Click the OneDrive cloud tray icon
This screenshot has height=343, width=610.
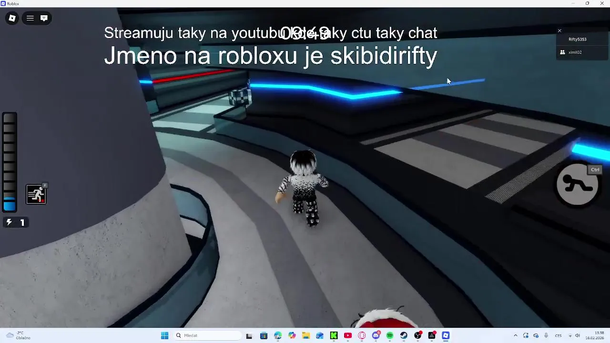[x=536, y=336]
